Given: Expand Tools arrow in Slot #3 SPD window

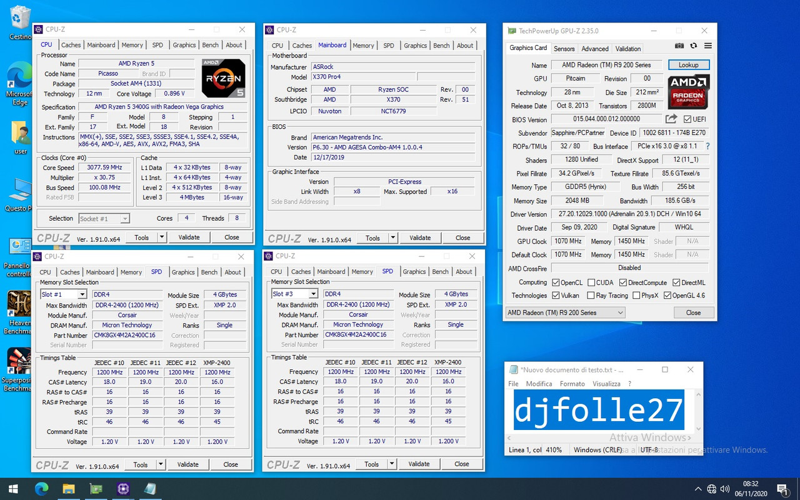Looking at the screenshot, I should [391, 464].
